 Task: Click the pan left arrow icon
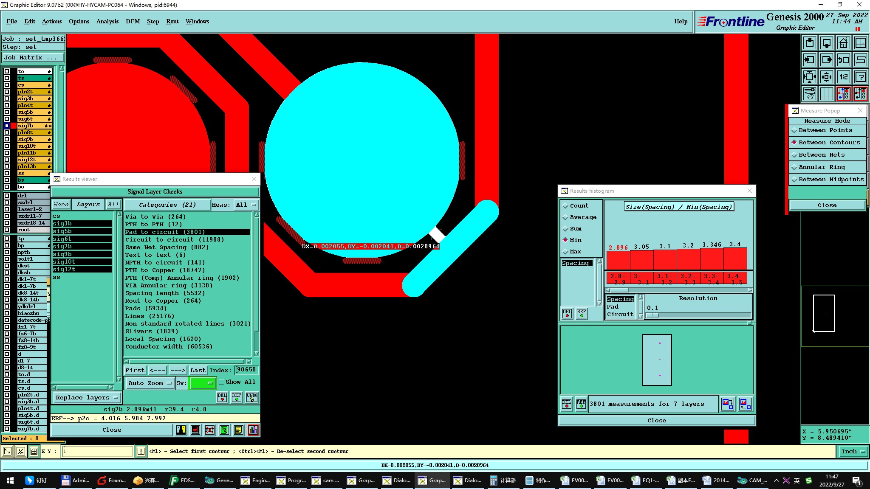(810, 60)
